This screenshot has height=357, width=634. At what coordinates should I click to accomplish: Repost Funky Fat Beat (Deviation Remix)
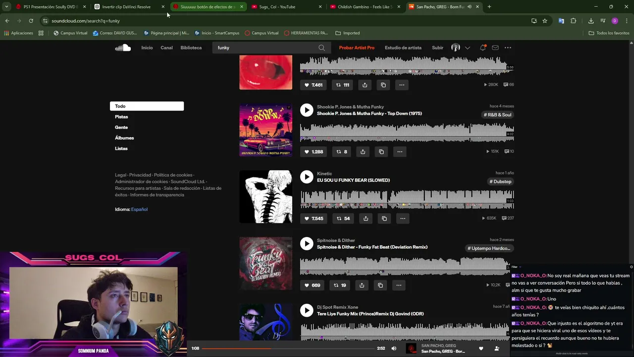coord(340,285)
